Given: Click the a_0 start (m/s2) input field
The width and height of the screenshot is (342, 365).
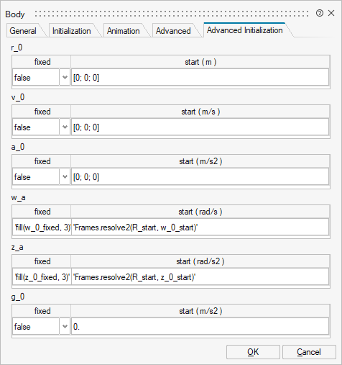Looking at the screenshot, I should pos(200,177).
